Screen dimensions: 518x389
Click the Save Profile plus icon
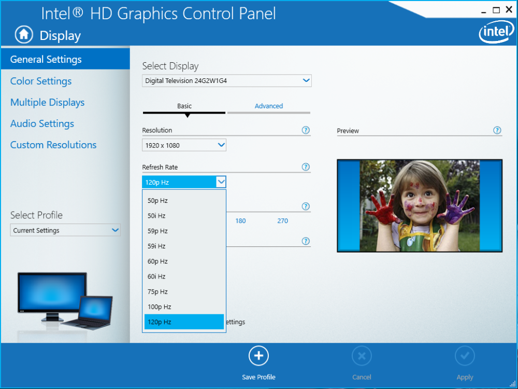pos(258,356)
